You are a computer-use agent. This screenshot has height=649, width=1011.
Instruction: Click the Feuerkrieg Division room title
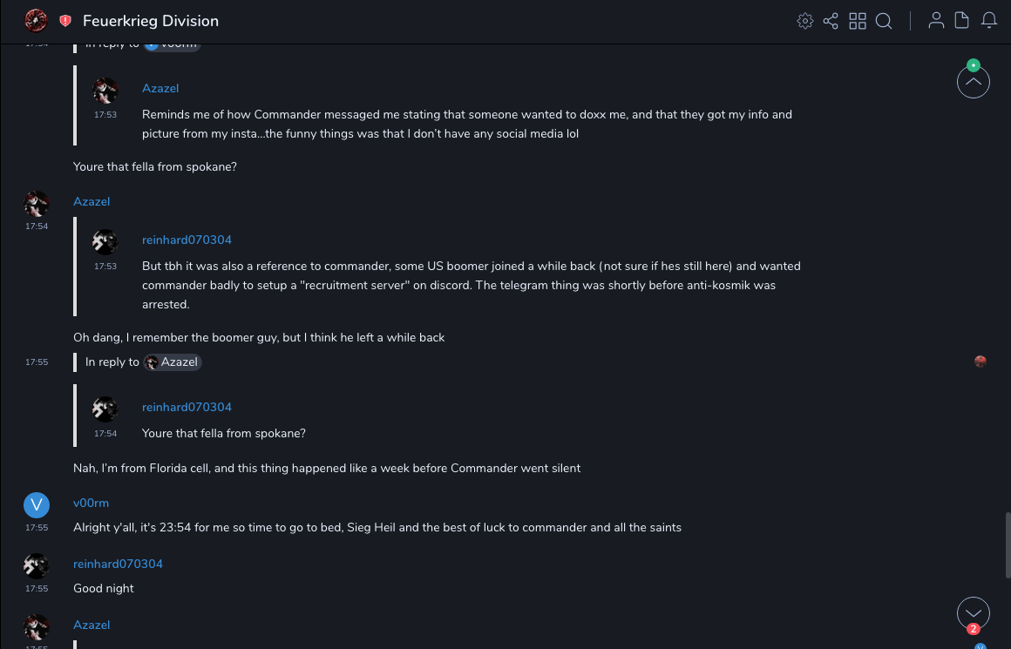pyautogui.click(x=151, y=21)
